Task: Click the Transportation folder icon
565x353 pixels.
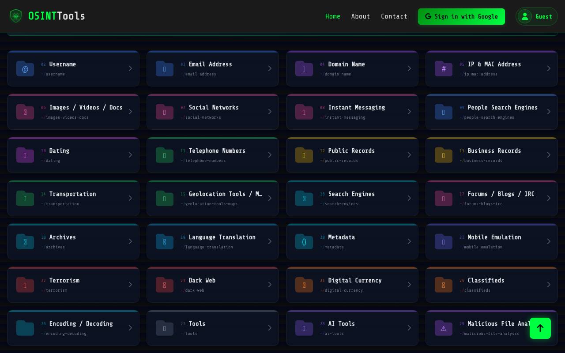Action: click(x=25, y=198)
